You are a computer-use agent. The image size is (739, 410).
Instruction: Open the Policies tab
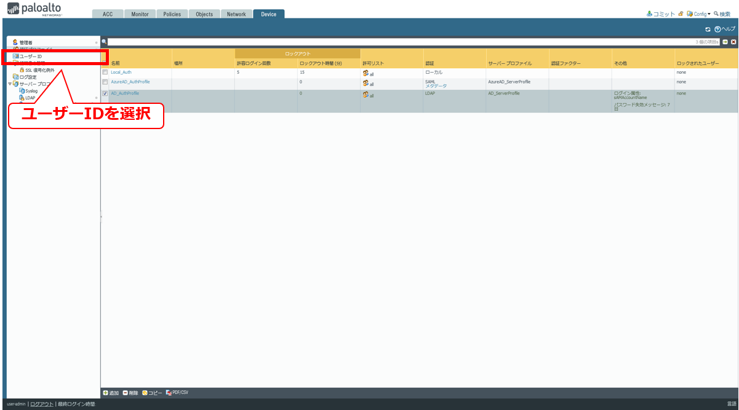click(x=172, y=14)
